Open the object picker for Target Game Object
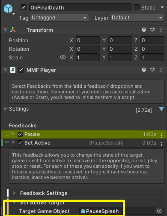The image size is (167, 216). click(x=159, y=211)
